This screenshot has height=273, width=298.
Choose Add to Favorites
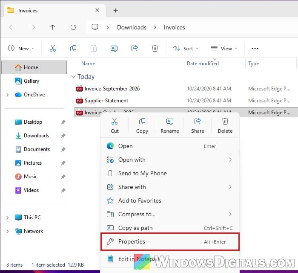point(170,200)
